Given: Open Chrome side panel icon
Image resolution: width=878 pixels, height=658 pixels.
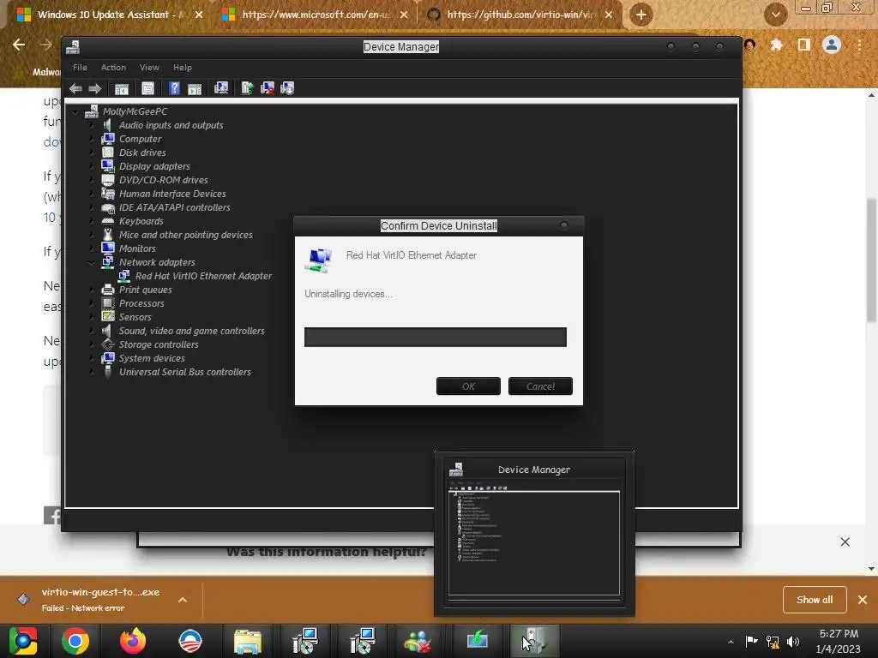Looking at the screenshot, I should [x=804, y=45].
